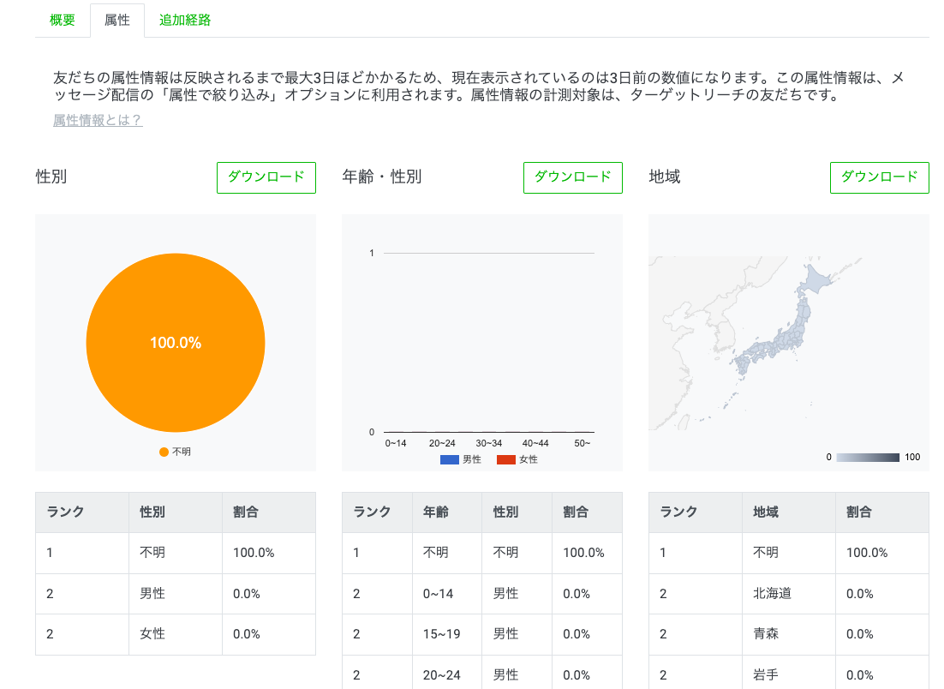This screenshot has height=689, width=944.
Task: Select the 0~14 男性 row in the age table
Action: tap(481, 593)
